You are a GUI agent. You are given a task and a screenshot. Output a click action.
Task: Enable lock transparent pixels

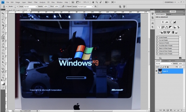tap(161, 67)
